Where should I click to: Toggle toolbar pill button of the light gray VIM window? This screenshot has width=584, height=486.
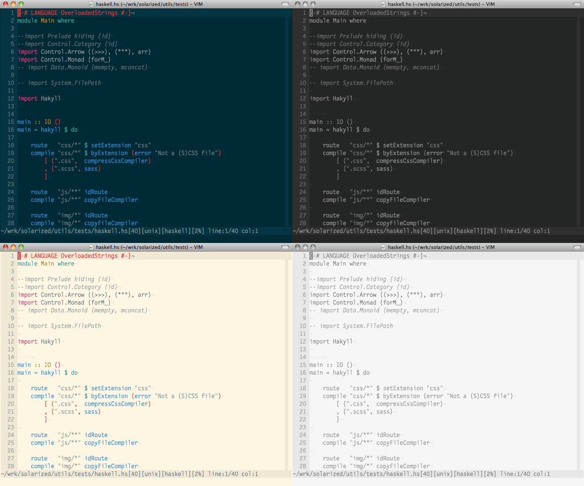tap(577, 247)
